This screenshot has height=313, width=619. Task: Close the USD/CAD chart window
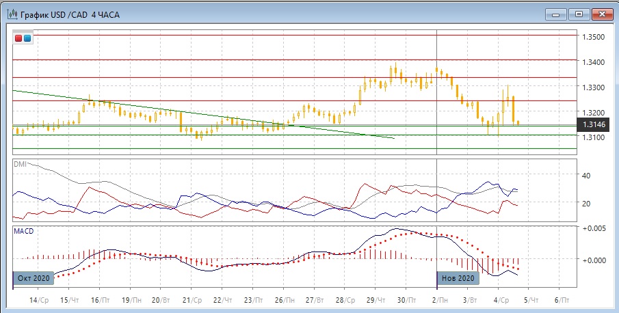[x=601, y=13]
